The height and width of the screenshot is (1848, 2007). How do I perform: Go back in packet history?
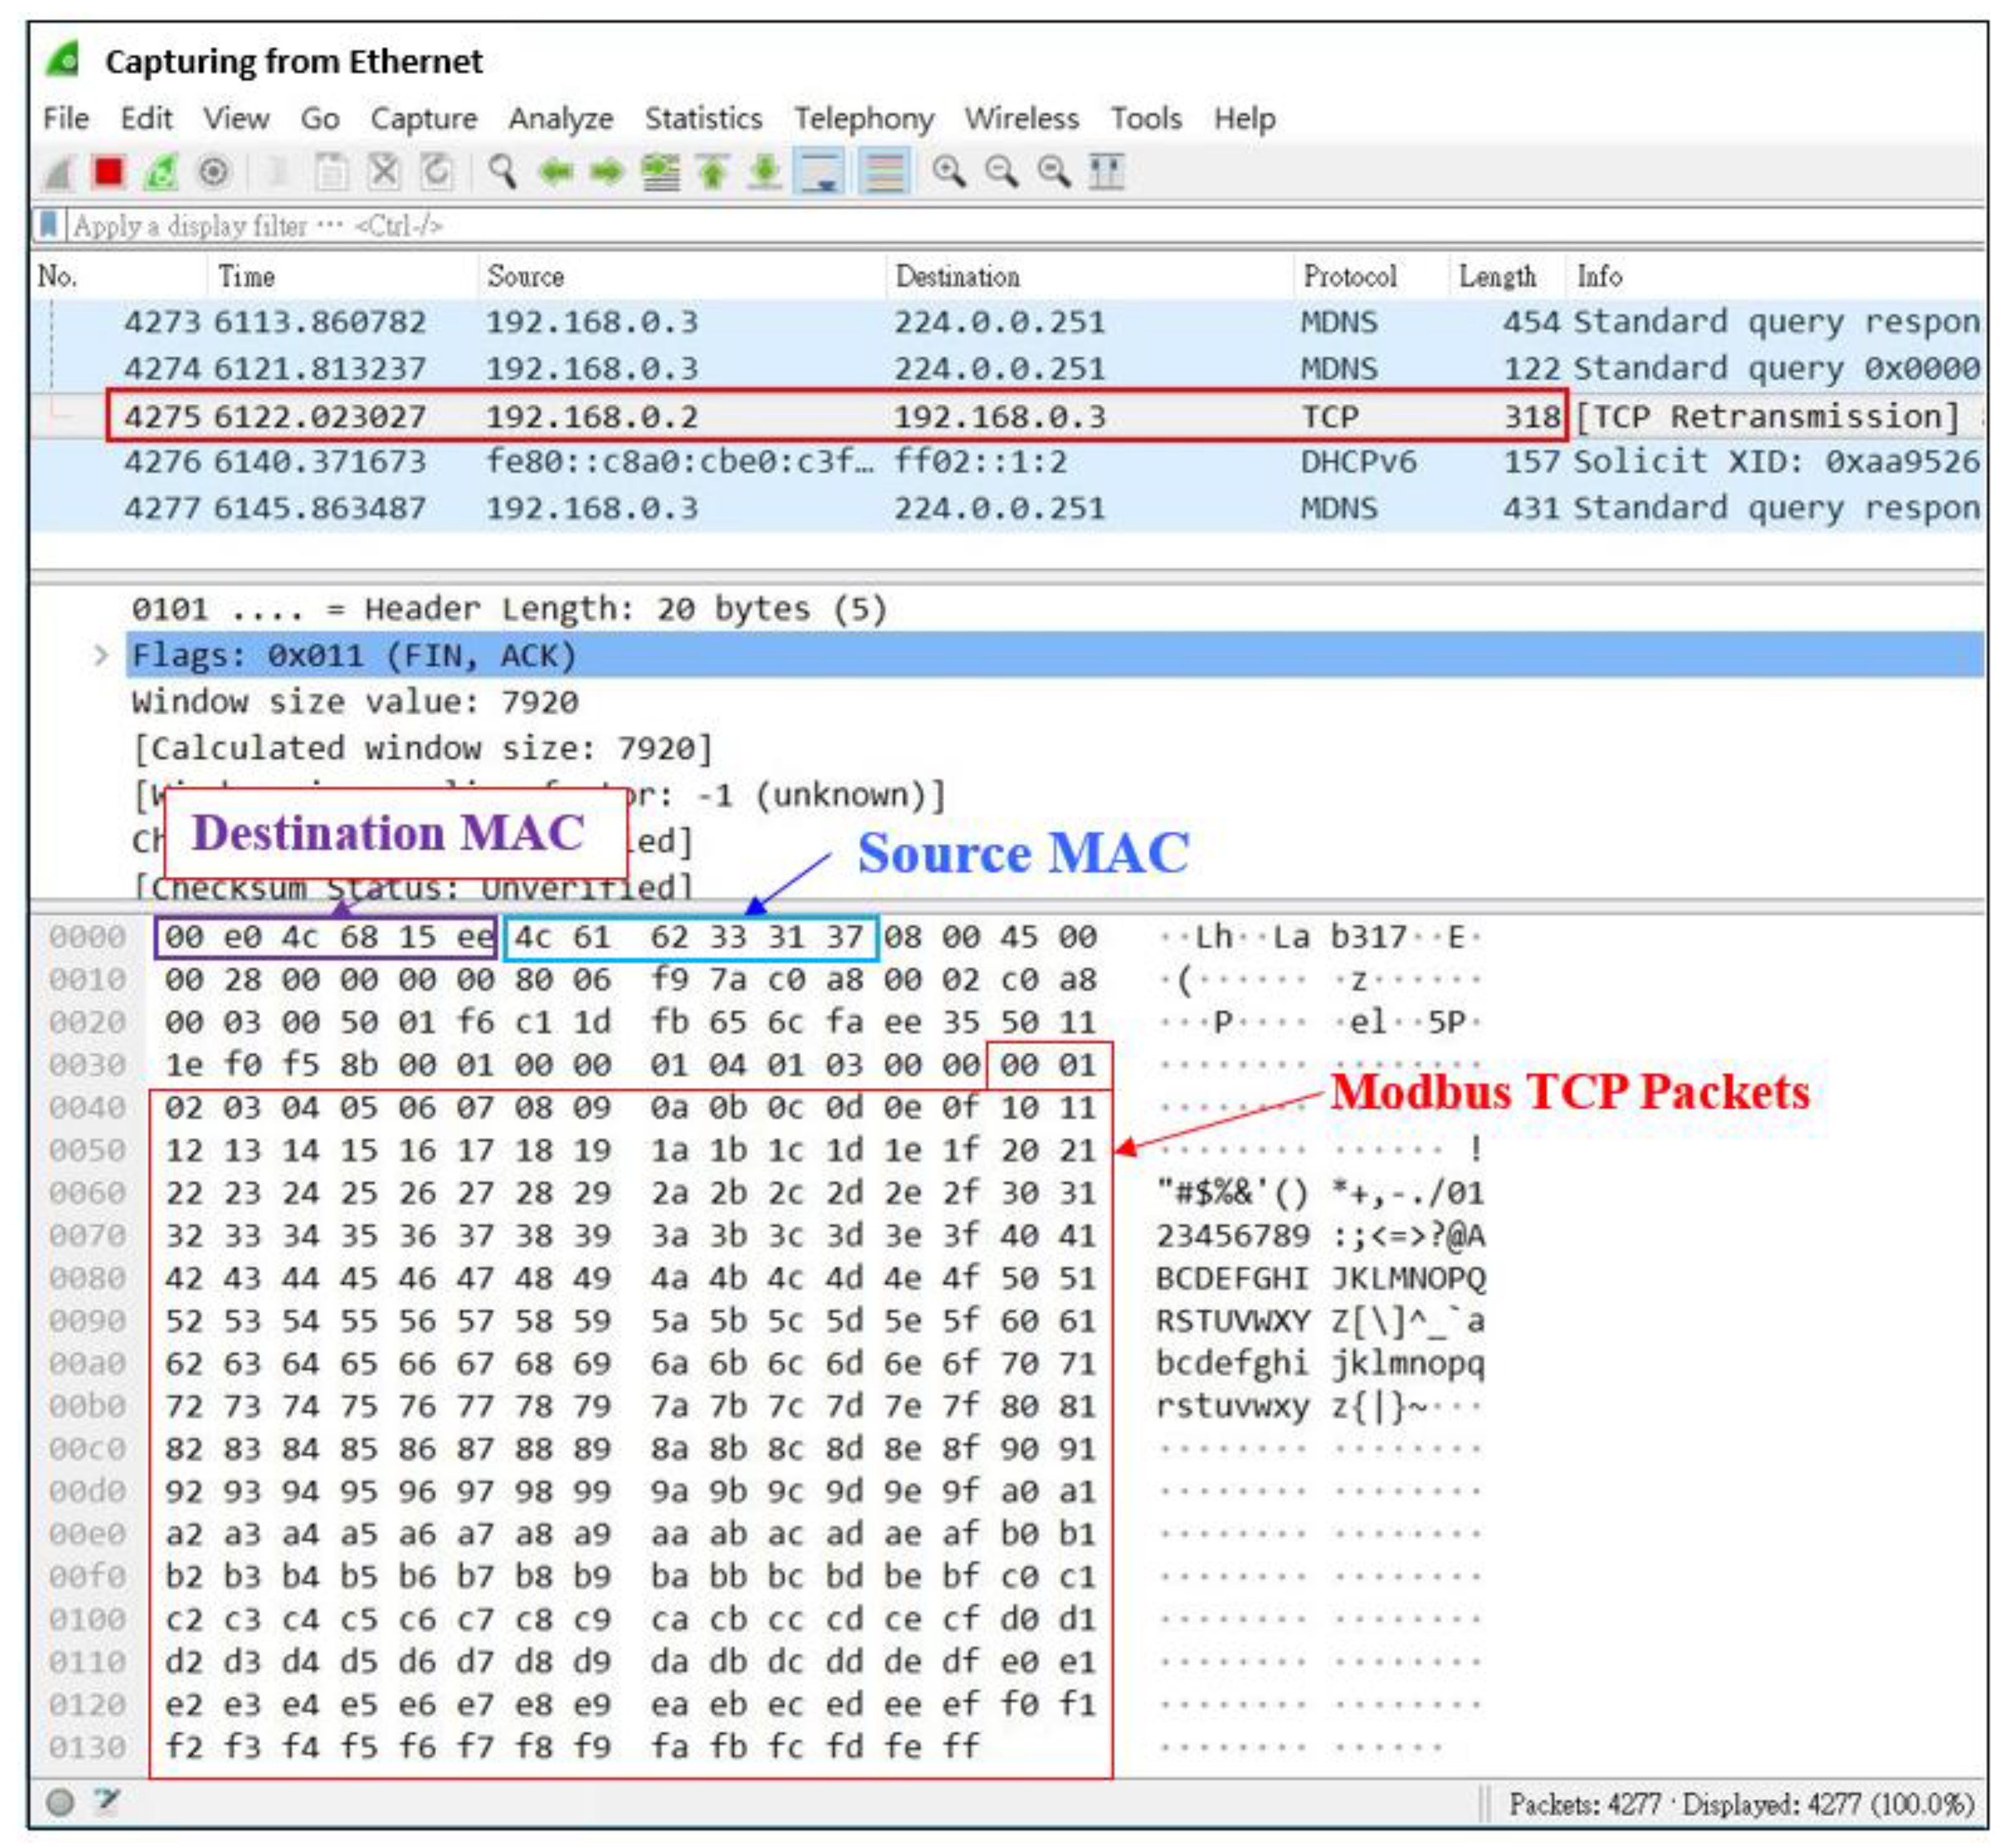(556, 172)
